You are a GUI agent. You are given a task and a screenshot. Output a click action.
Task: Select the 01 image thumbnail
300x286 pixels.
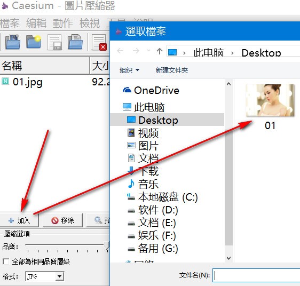point(270,107)
